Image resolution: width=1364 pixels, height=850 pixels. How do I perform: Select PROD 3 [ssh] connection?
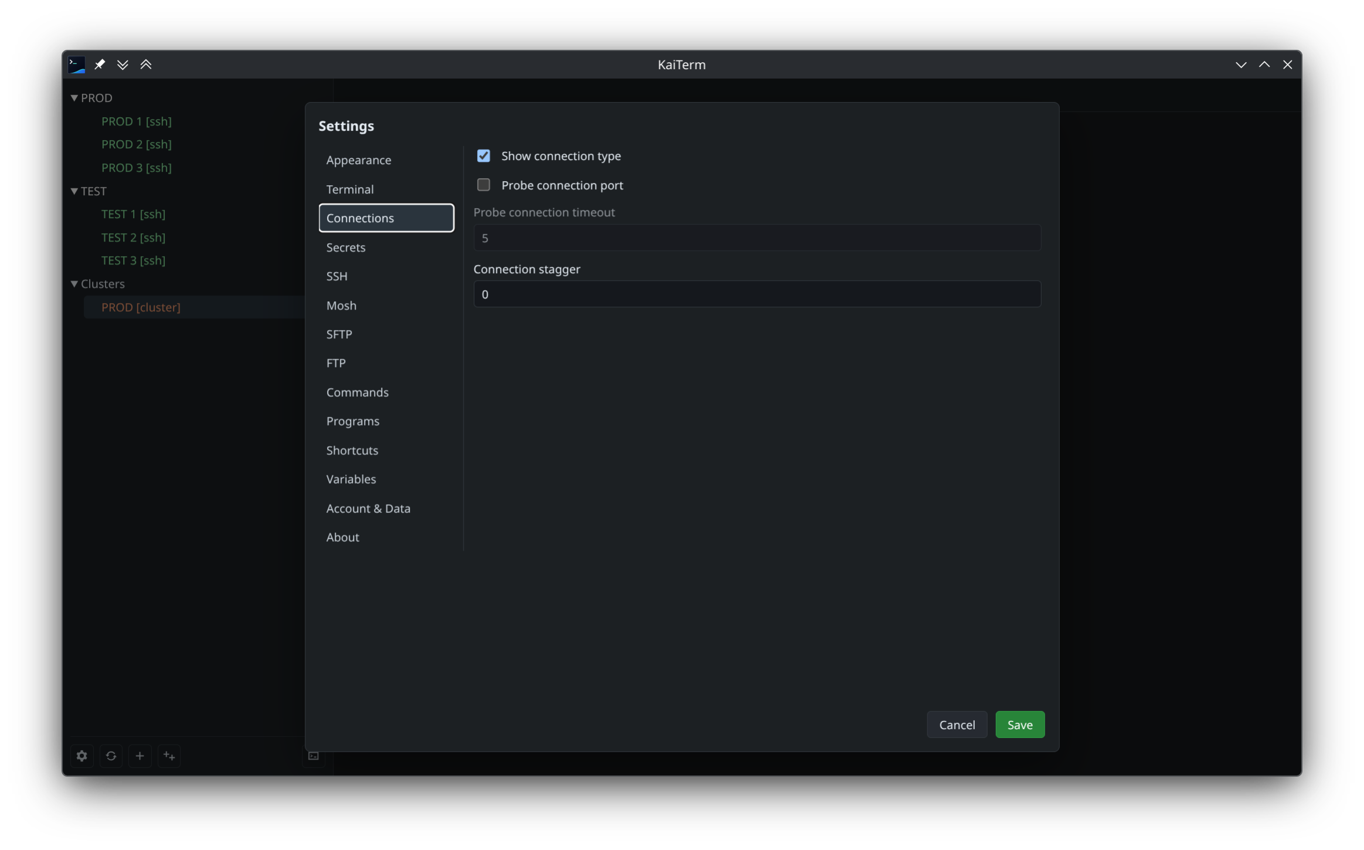(x=137, y=168)
